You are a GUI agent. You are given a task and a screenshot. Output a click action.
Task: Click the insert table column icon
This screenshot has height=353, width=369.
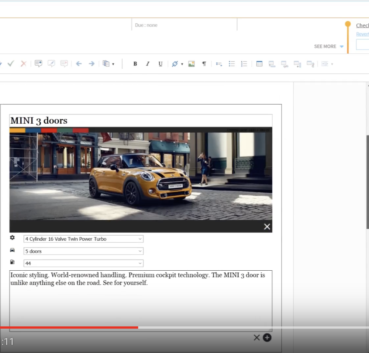pyautogui.click(x=297, y=64)
